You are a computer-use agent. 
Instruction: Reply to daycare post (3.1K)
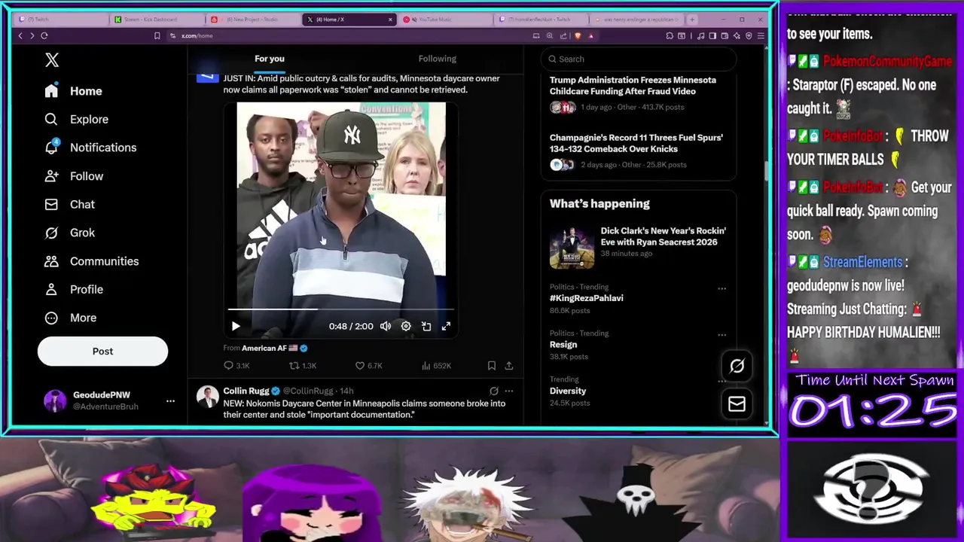(x=236, y=366)
